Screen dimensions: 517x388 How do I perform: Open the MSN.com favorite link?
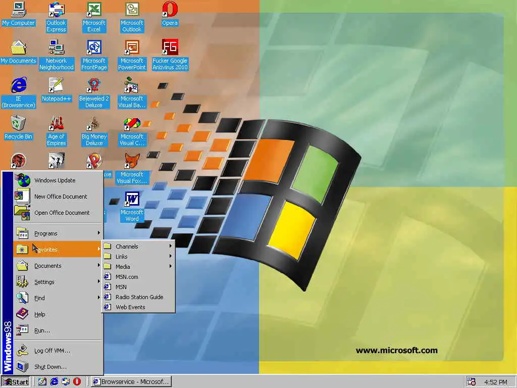(138, 277)
